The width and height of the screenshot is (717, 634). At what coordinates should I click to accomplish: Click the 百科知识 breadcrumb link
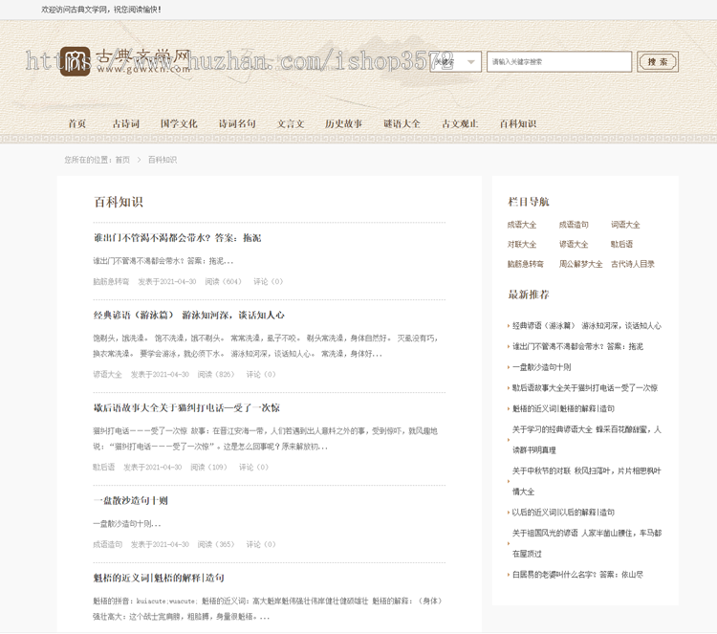click(x=163, y=160)
